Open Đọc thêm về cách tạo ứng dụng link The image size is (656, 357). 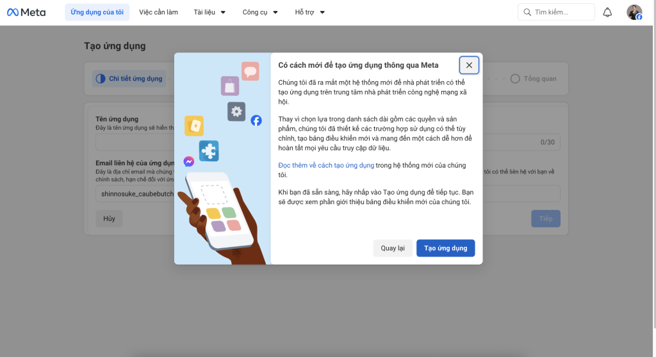click(x=326, y=165)
